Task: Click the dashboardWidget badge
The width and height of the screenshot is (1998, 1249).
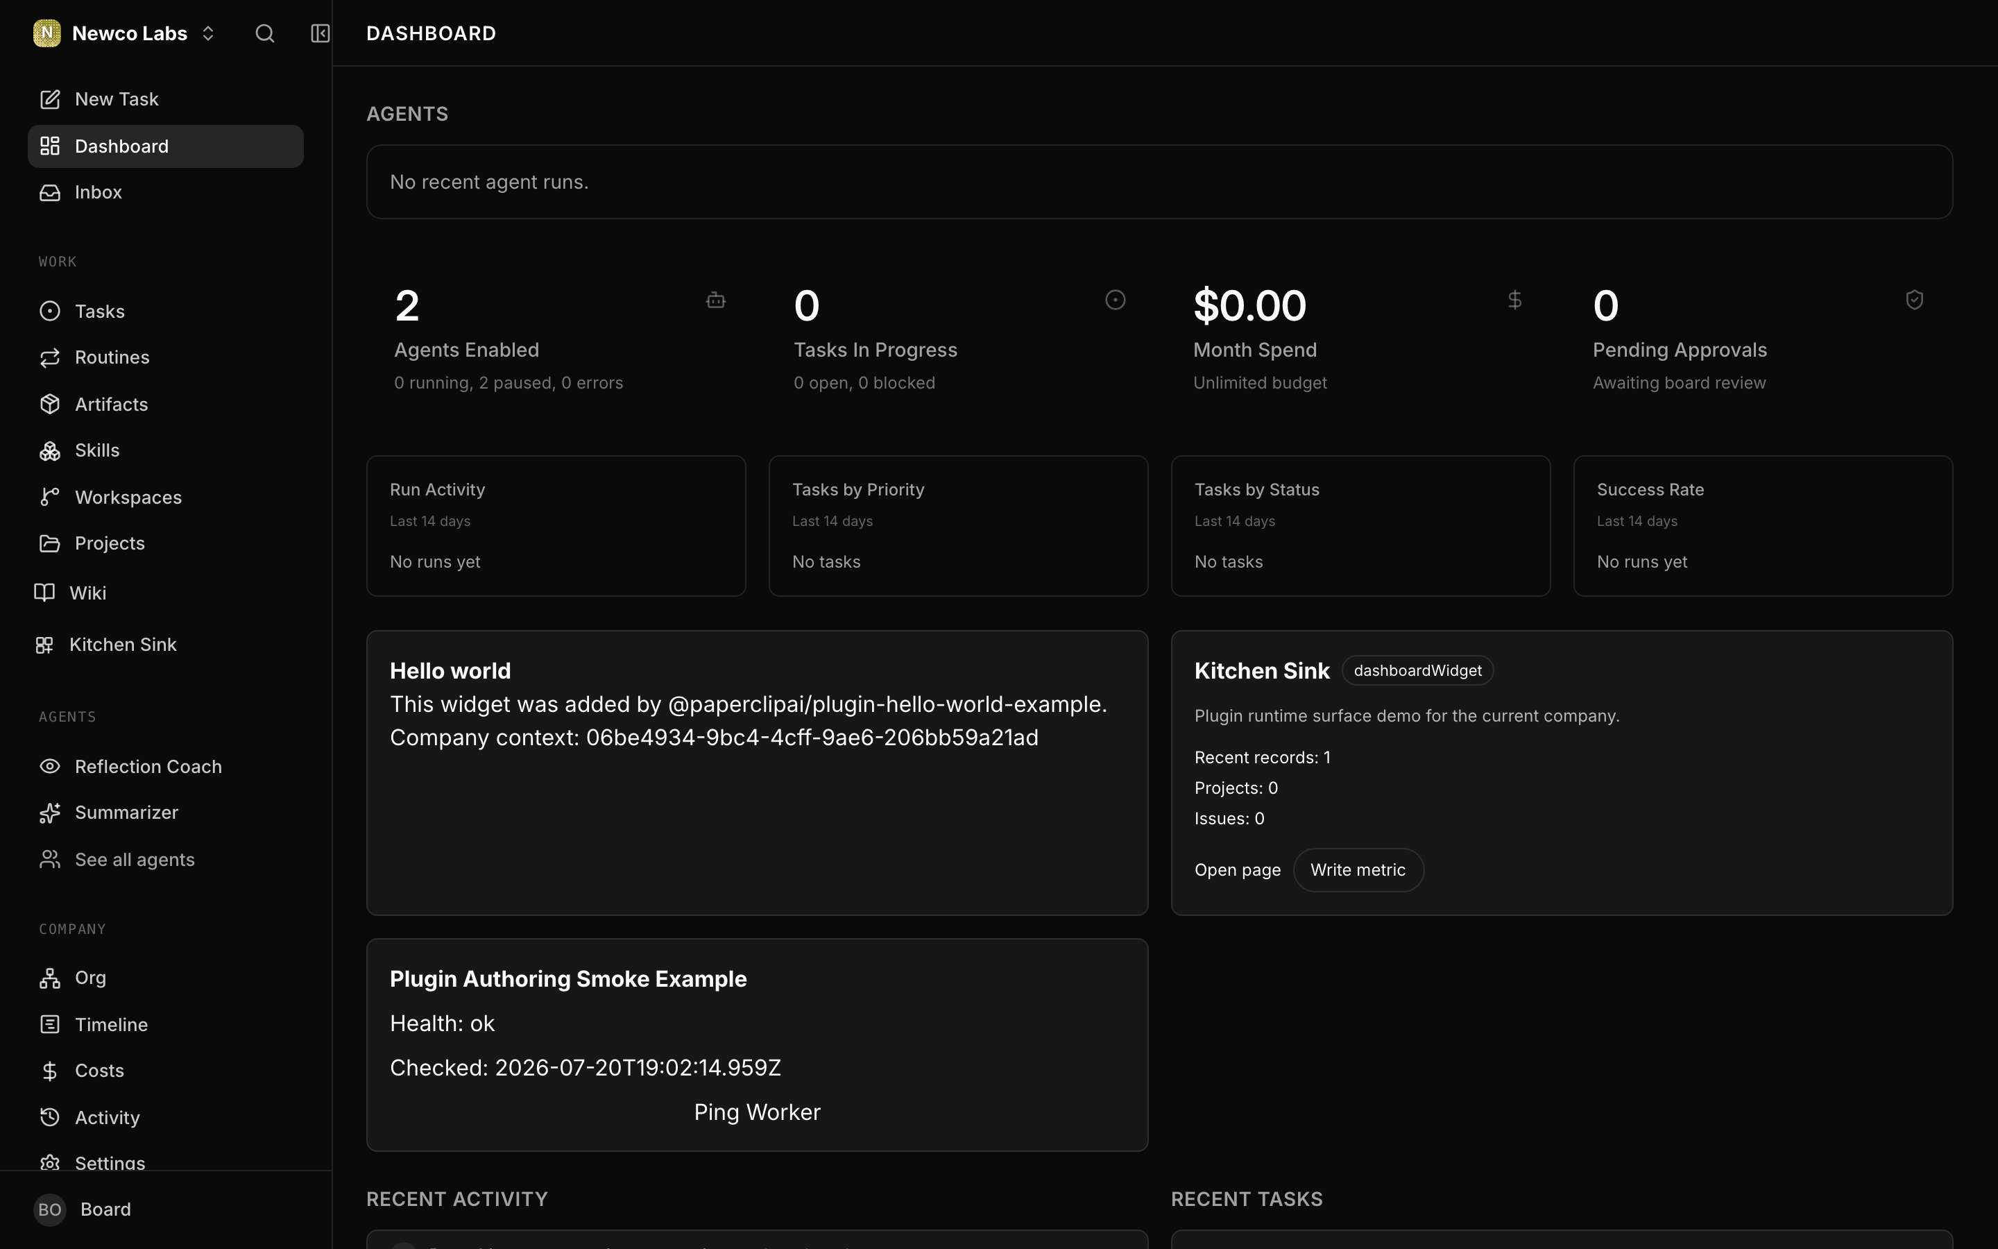Action: click(x=1417, y=671)
